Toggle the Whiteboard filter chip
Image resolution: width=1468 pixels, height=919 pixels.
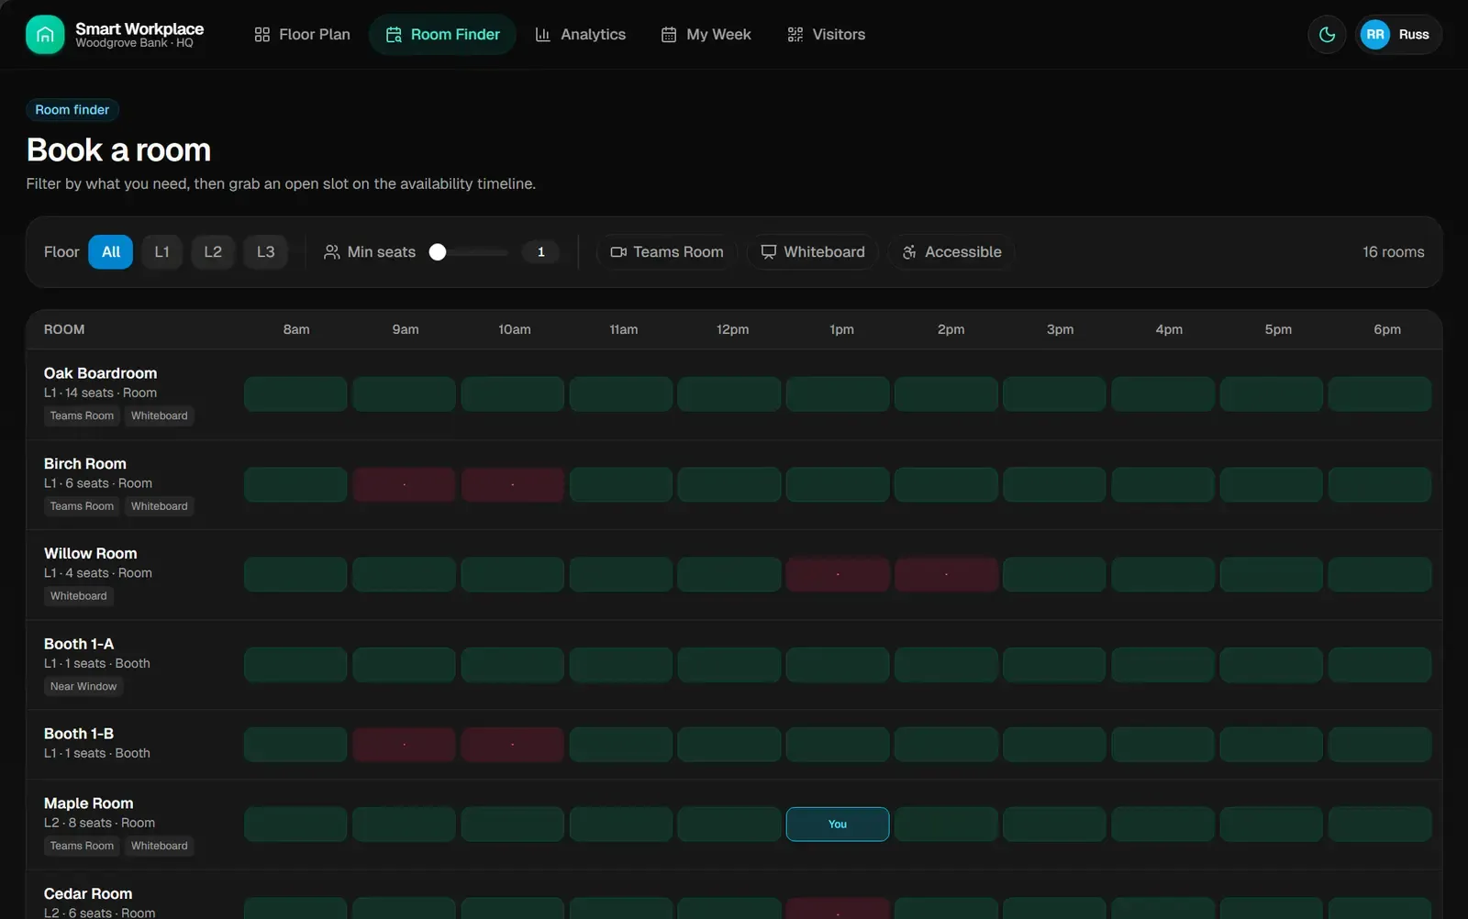pos(813,252)
